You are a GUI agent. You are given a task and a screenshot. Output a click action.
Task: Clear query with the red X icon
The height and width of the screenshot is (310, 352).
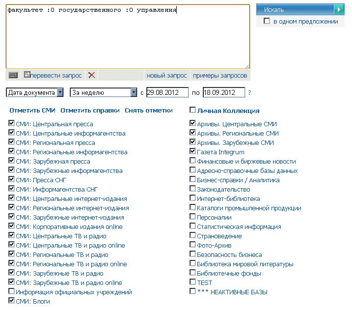[x=92, y=75]
